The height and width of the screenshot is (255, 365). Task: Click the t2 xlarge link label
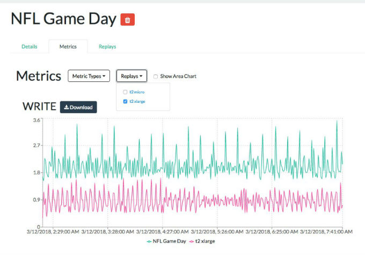point(137,101)
